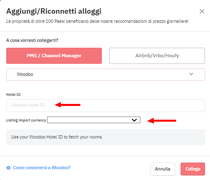Image resolution: width=210 pixels, height=180 pixels.
Task: Open the Listing import currency dropdown
Action: 94,120
